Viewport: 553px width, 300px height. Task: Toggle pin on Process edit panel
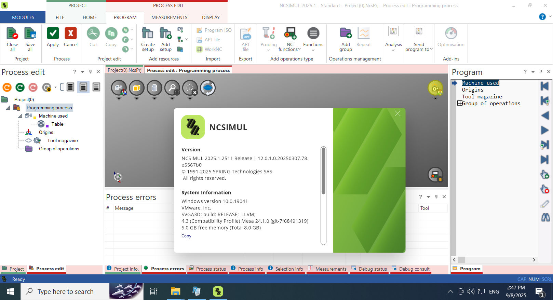coord(90,72)
